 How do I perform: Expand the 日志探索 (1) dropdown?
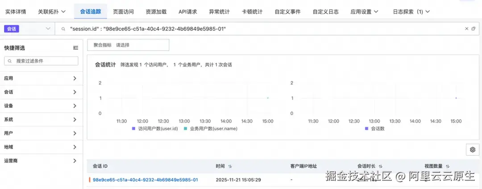point(411,12)
